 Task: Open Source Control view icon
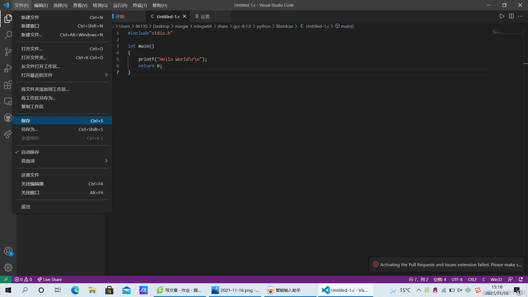point(8,51)
